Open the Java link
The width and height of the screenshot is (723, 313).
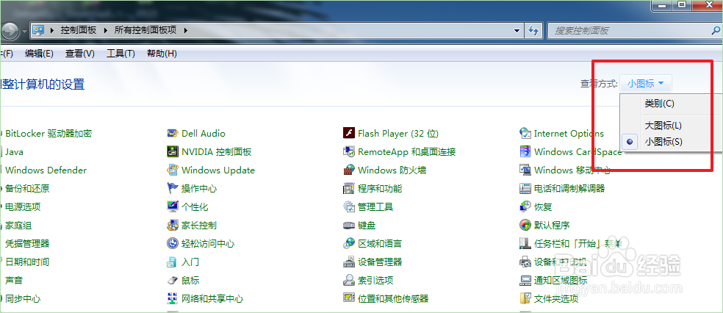pyautogui.click(x=14, y=151)
